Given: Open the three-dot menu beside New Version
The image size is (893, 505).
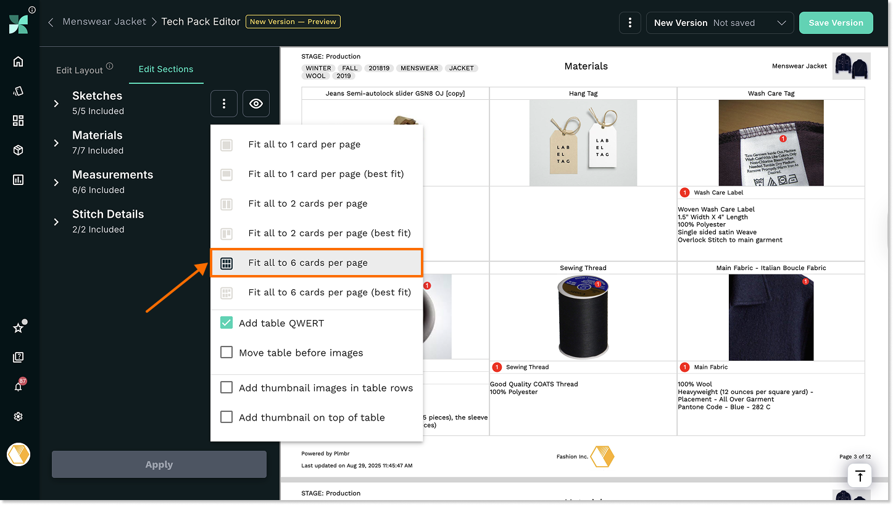Looking at the screenshot, I should [629, 23].
